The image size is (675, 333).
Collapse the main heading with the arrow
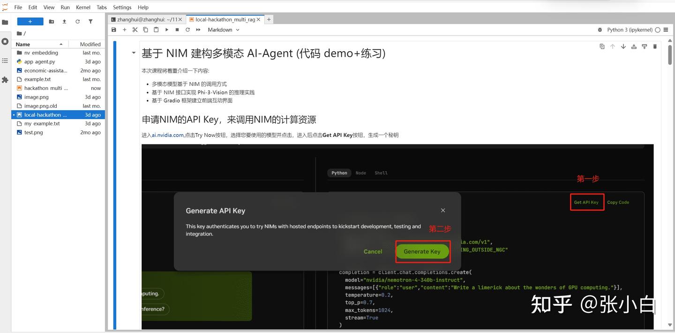tap(134, 53)
